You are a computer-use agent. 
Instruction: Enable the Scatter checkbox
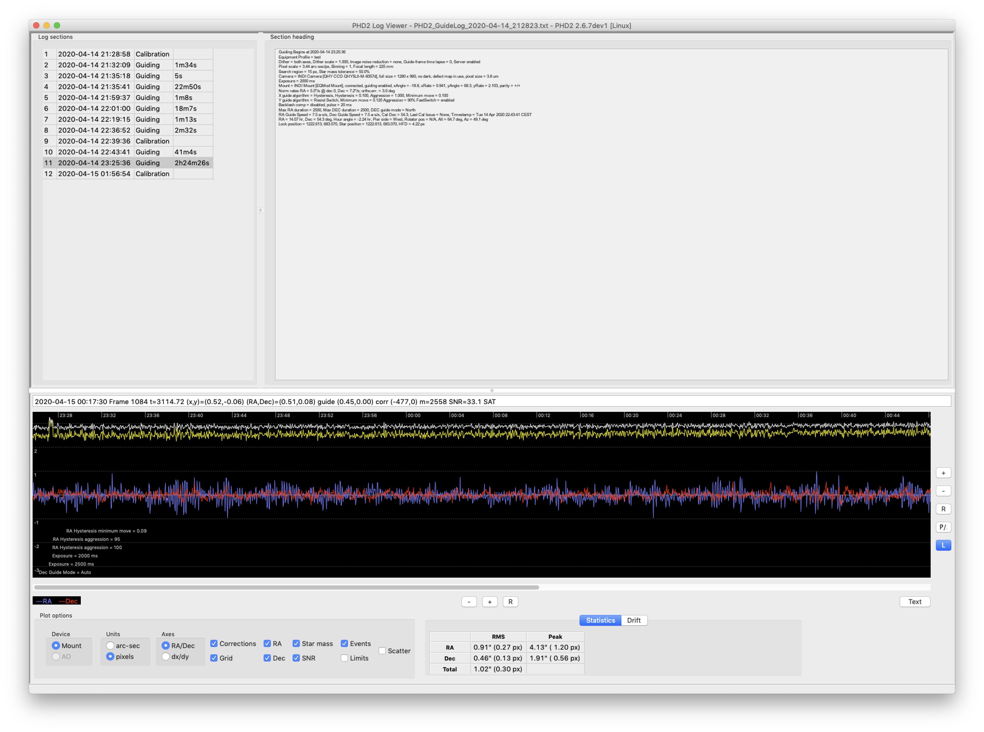tap(382, 651)
